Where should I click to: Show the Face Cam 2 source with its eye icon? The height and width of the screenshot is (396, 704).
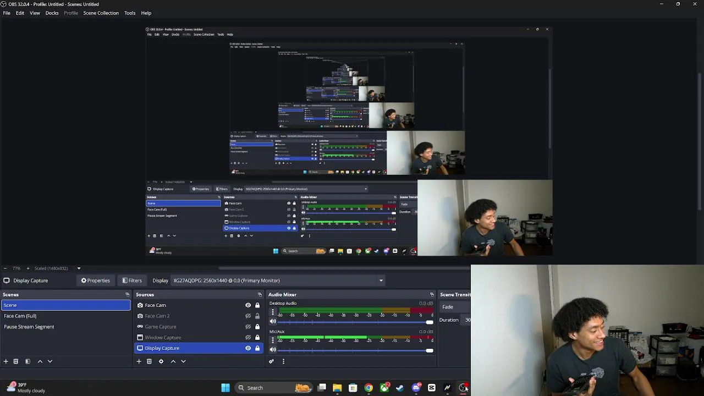coord(248,316)
